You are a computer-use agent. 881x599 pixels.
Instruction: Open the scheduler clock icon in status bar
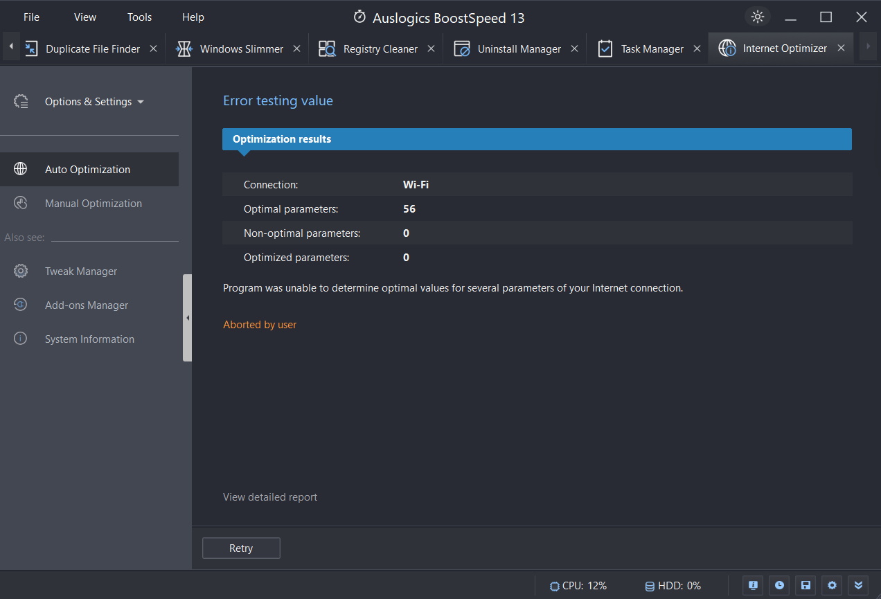tap(779, 585)
